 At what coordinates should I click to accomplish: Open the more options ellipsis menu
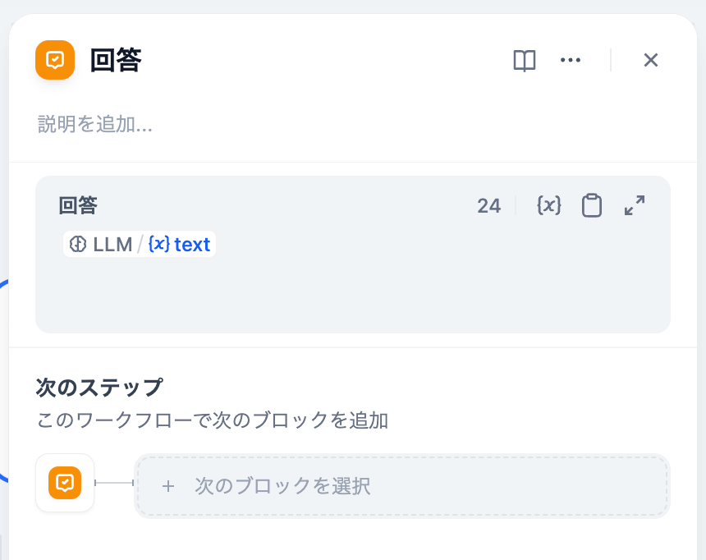point(571,60)
